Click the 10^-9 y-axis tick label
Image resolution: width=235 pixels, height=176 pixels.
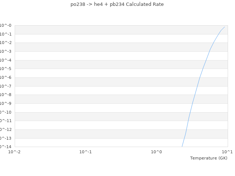pos(6,104)
